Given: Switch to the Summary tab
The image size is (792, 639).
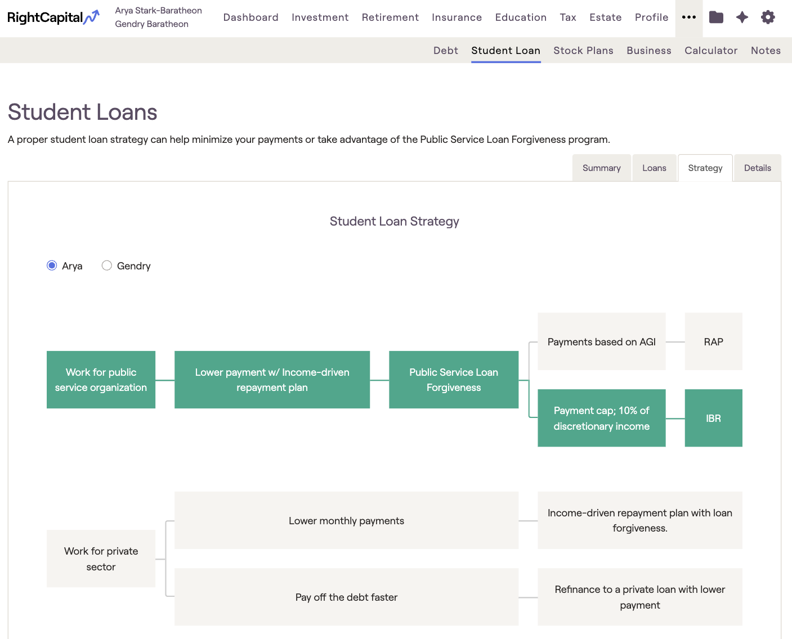Looking at the screenshot, I should [602, 168].
